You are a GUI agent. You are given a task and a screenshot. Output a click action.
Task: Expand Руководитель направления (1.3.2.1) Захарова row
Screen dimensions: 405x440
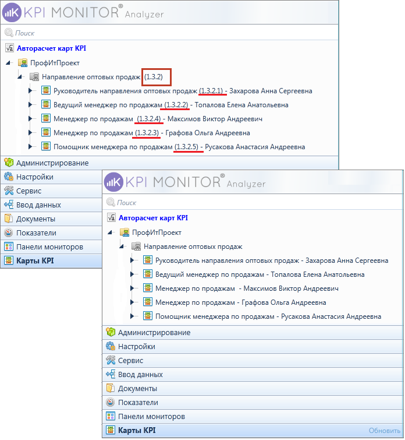pyautogui.click(x=31, y=91)
